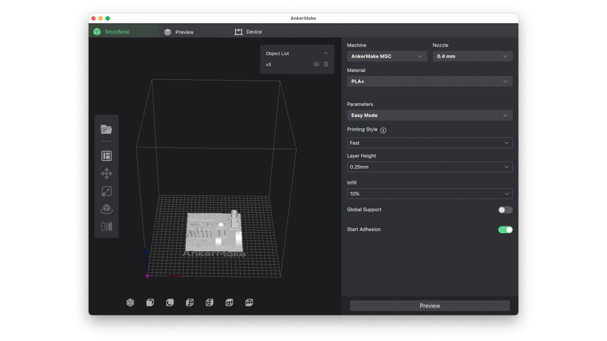Open the Machine dropdown AnkerMake M5C
The height and width of the screenshot is (341, 607).
387,56
